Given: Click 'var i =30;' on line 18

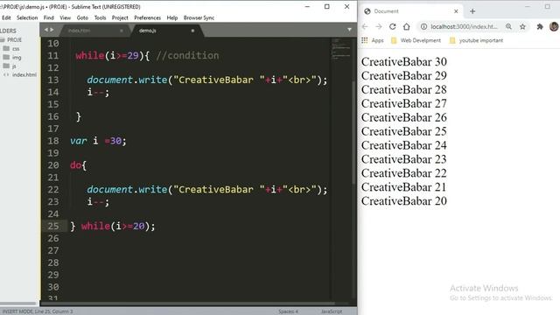Looking at the screenshot, I should [98, 141].
